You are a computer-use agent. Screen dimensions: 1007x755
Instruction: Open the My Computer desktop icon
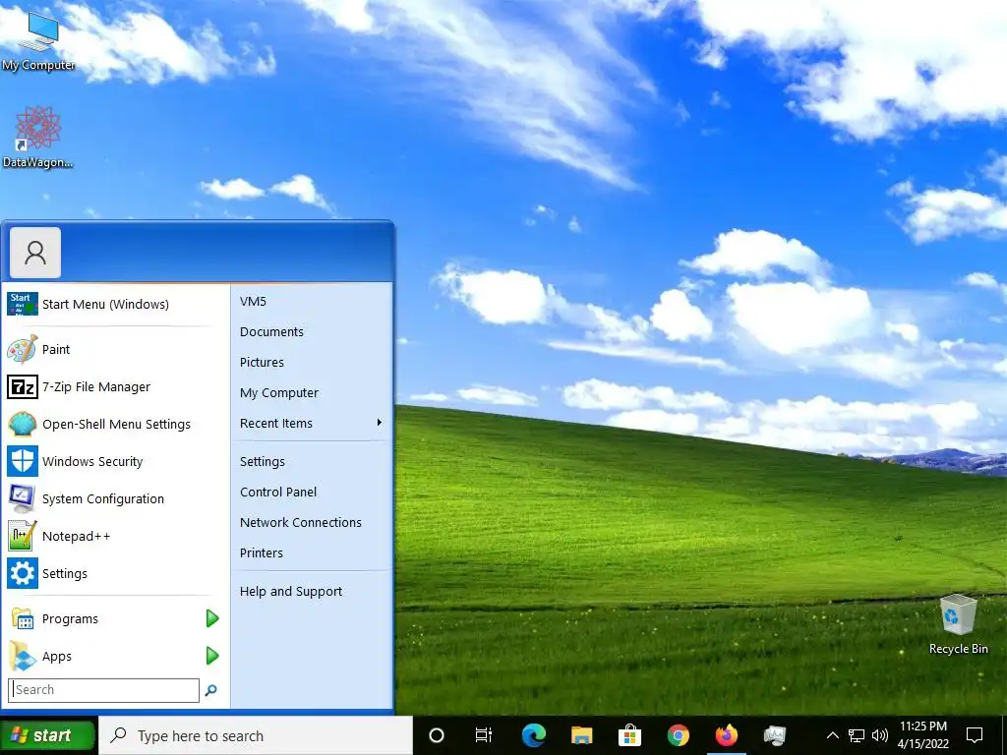(38, 40)
